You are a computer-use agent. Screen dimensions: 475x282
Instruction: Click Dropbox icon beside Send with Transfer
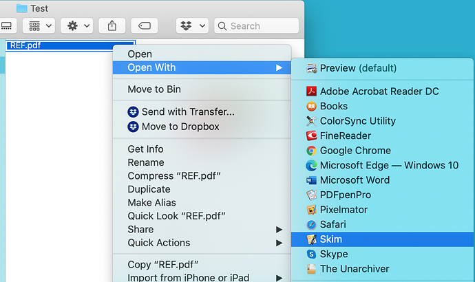pos(133,112)
